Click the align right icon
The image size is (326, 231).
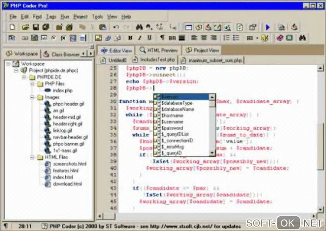[213, 38]
